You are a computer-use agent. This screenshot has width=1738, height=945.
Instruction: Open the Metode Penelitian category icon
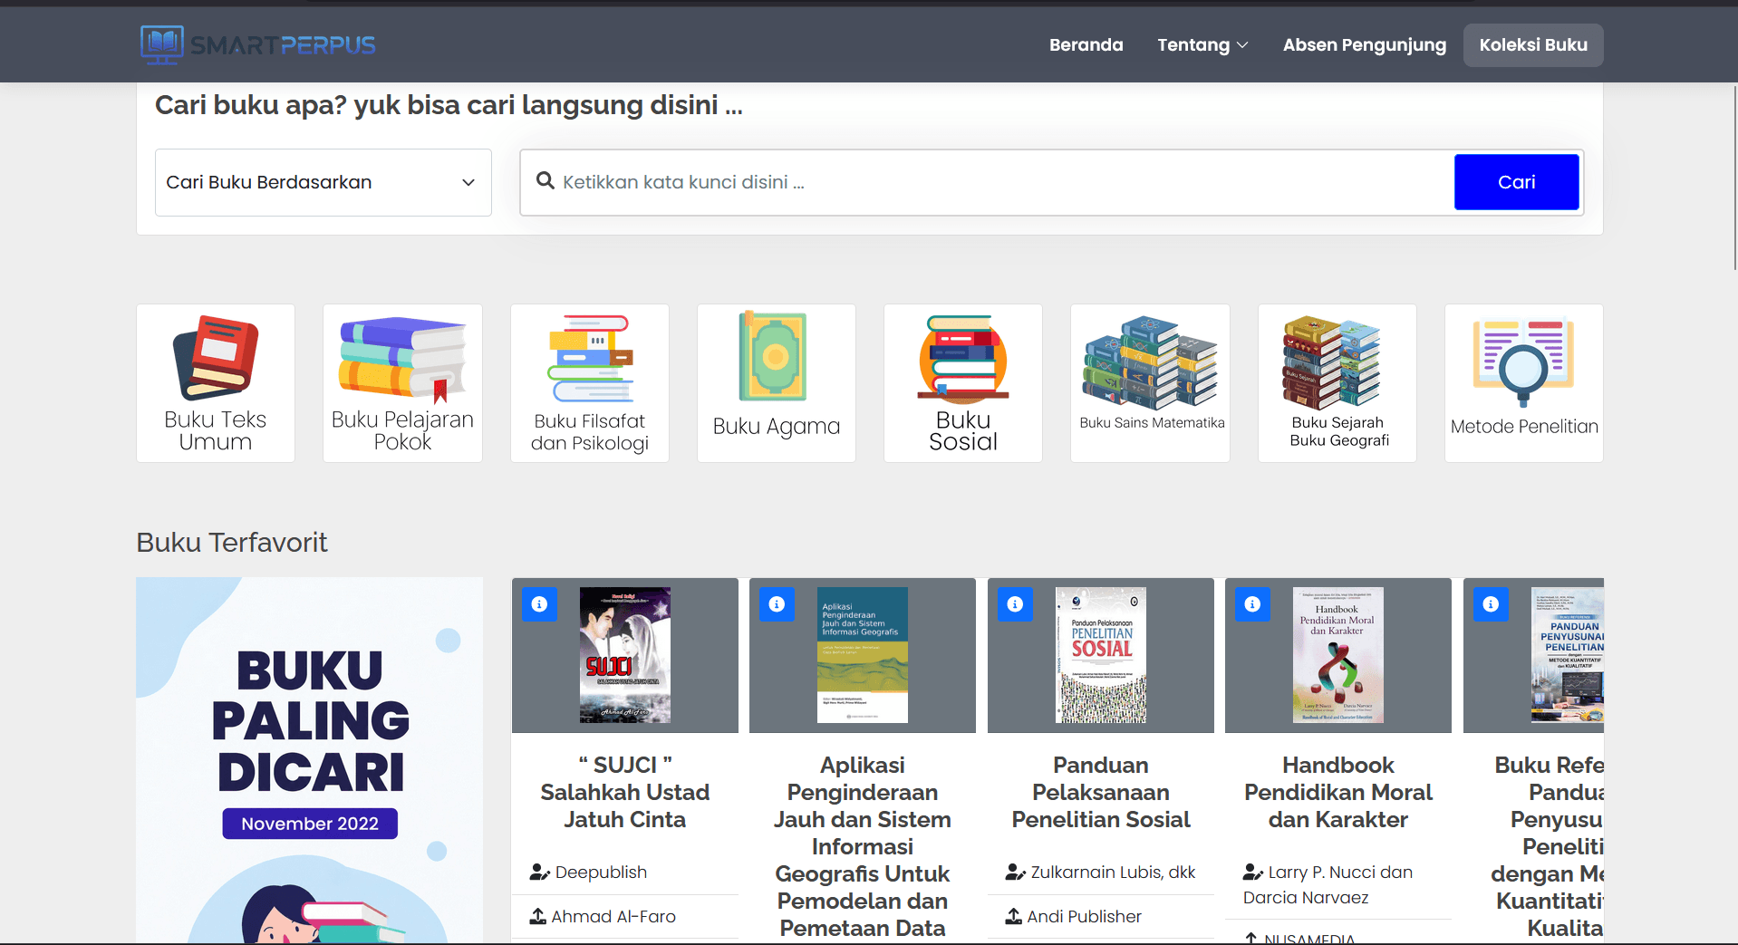point(1524,383)
